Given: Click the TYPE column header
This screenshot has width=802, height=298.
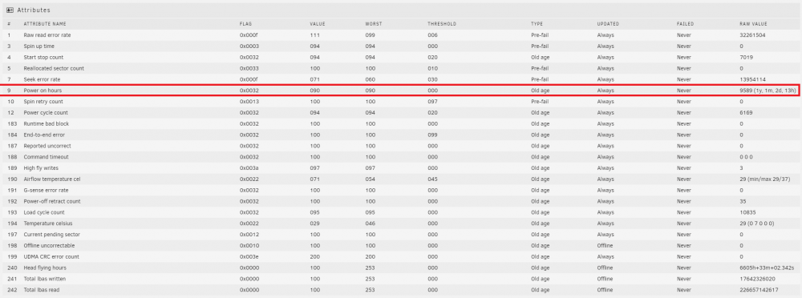Looking at the screenshot, I should (x=537, y=24).
